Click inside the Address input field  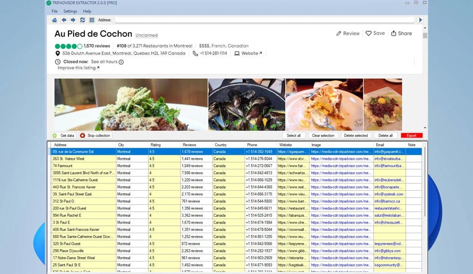click(x=264, y=20)
